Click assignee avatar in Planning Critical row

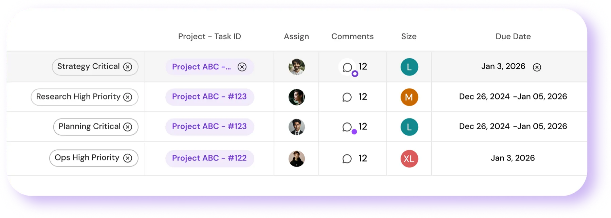pos(297,127)
